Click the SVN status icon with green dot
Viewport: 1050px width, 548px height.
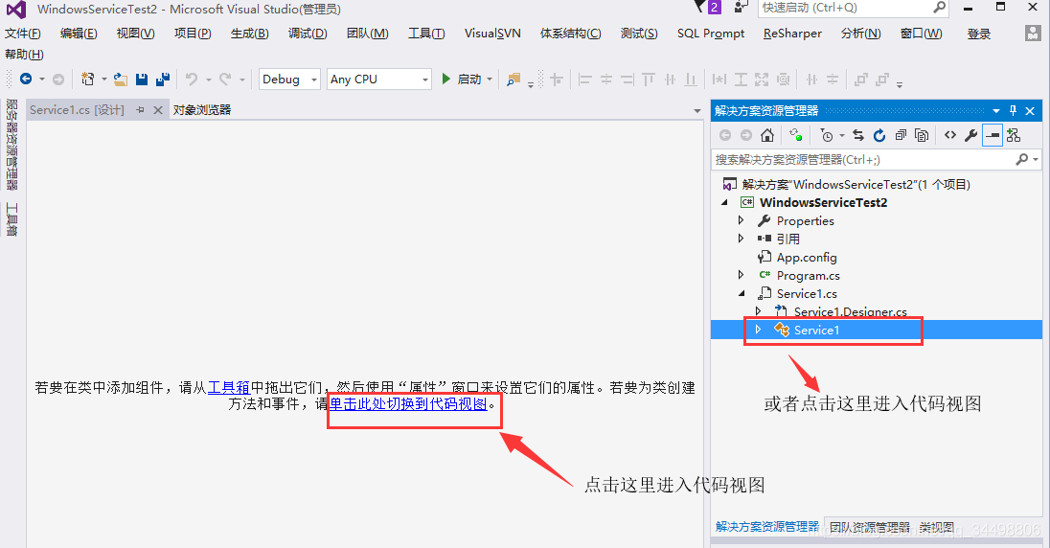click(x=795, y=135)
